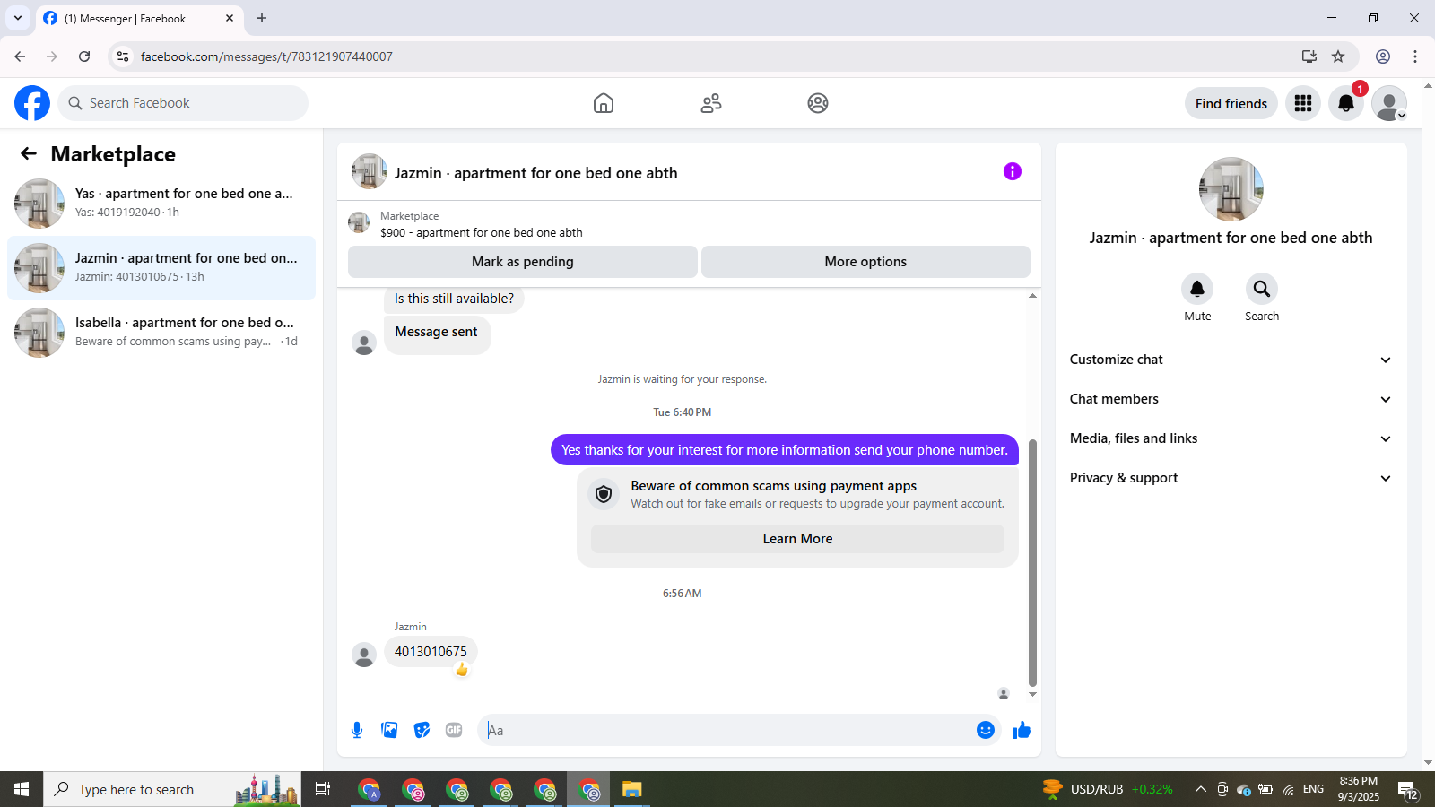This screenshot has width=1435, height=807.
Task: Click the shield icon on scam warning
Action: click(x=604, y=493)
